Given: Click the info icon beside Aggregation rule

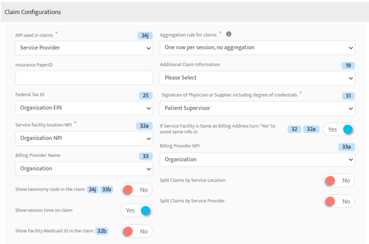Looking at the screenshot, I should coord(228,34).
